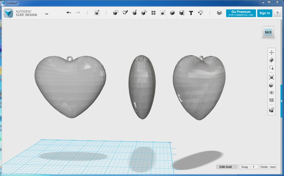
Task: Activate the magnet Snap tool in top toolbar
Action: [200, 13]
